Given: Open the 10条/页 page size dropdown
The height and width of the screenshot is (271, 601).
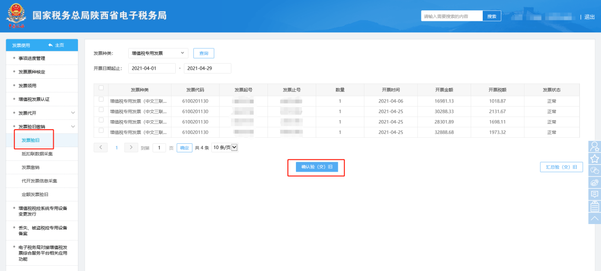Looking at the screenshot, I should pos(224,148).
